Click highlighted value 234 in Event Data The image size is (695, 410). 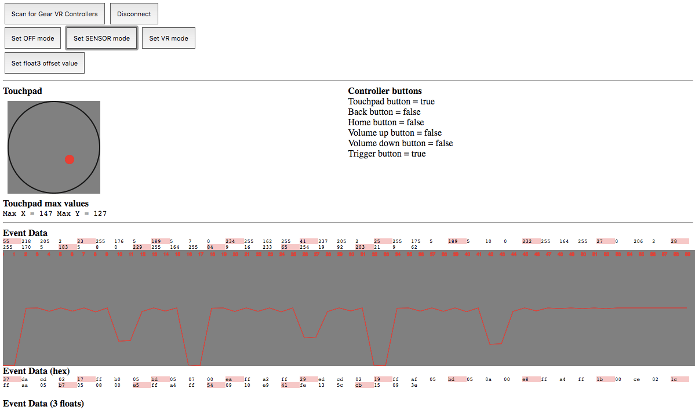point(231,241)
